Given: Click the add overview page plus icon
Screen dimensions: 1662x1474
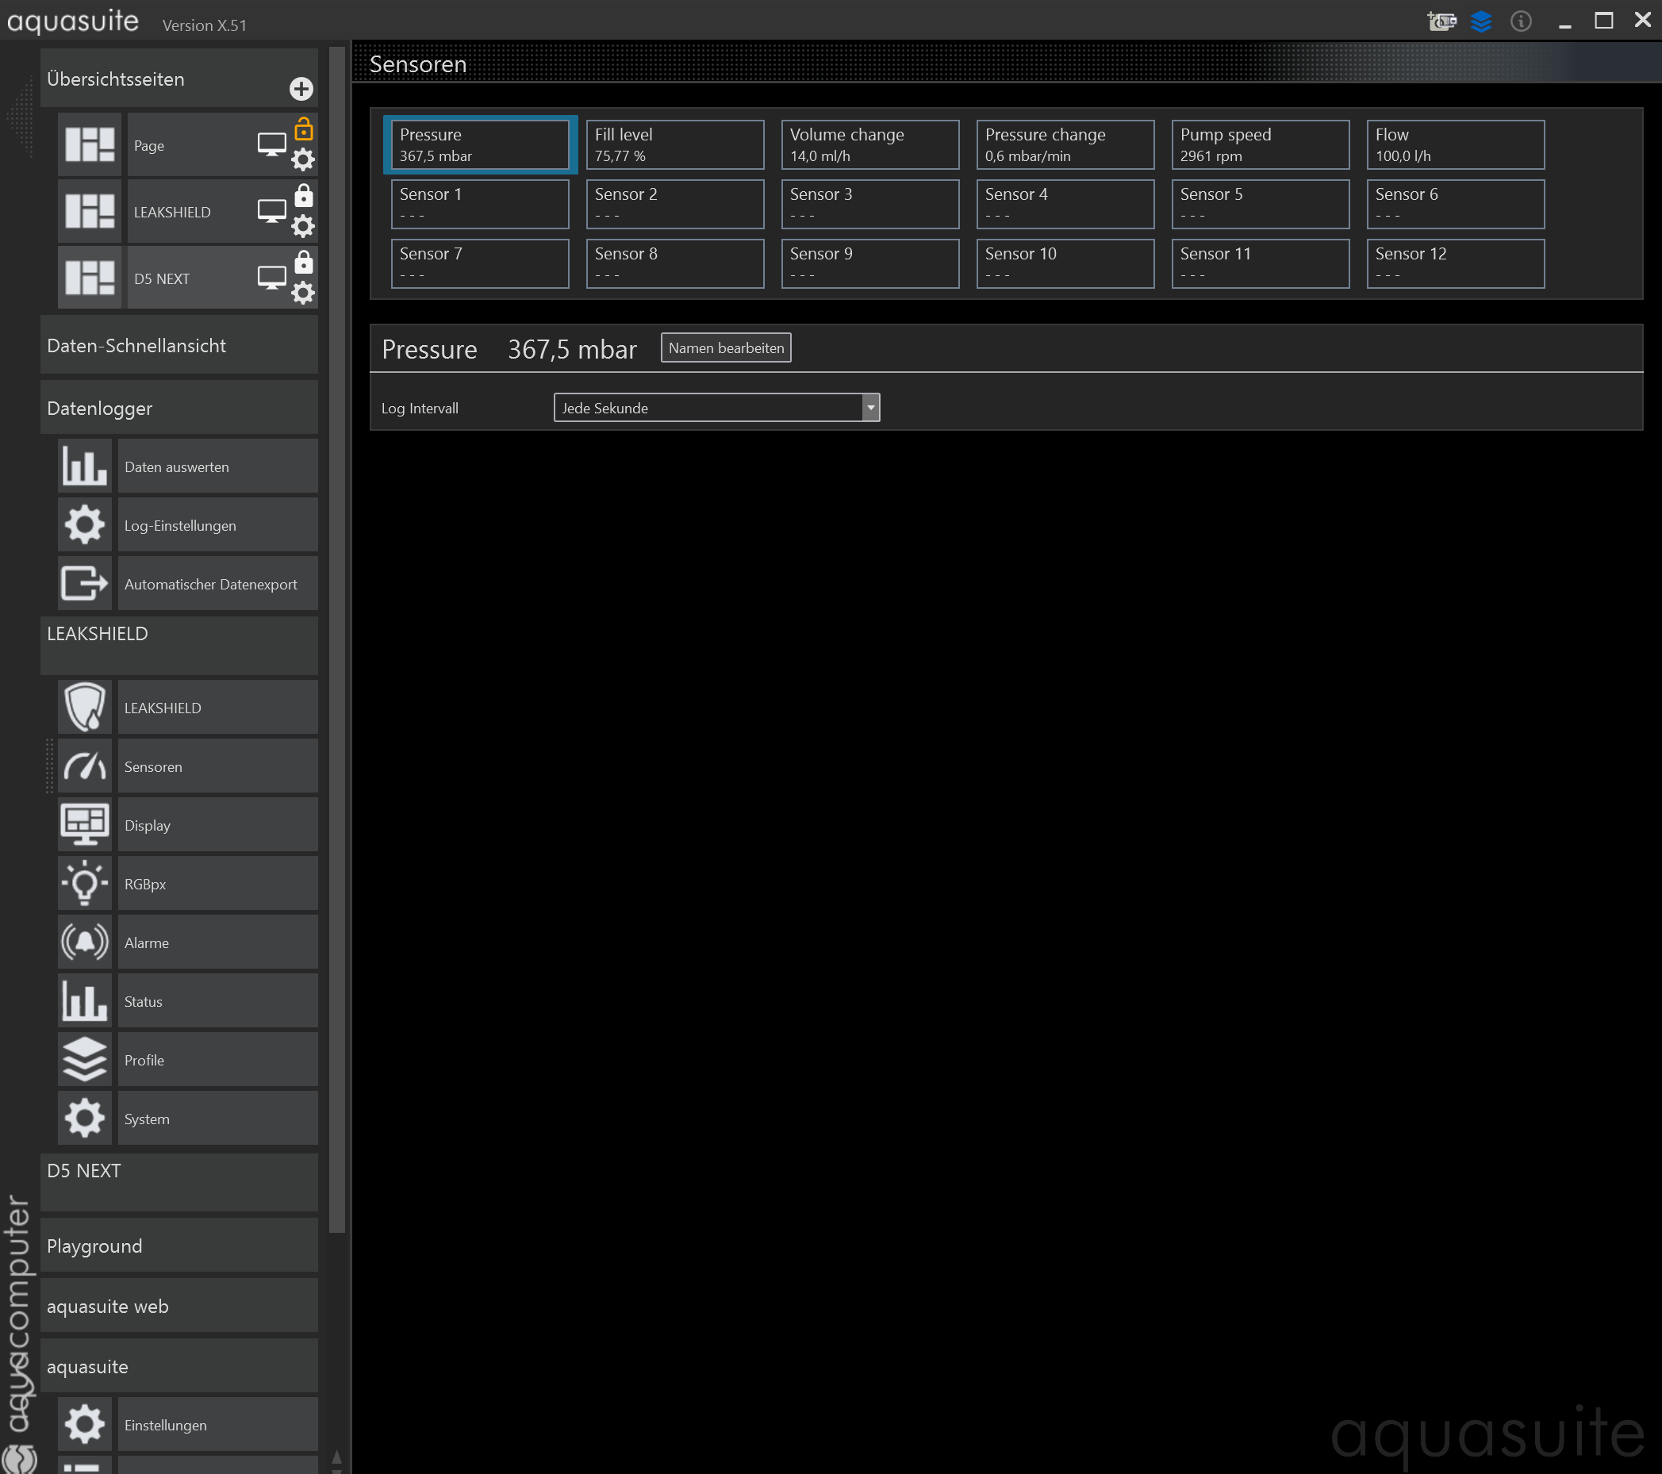Looking at the screenshot, I should [301, 89].
